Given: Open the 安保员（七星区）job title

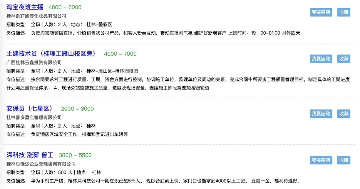Looking at the screenshot, I should click(29, 109).
